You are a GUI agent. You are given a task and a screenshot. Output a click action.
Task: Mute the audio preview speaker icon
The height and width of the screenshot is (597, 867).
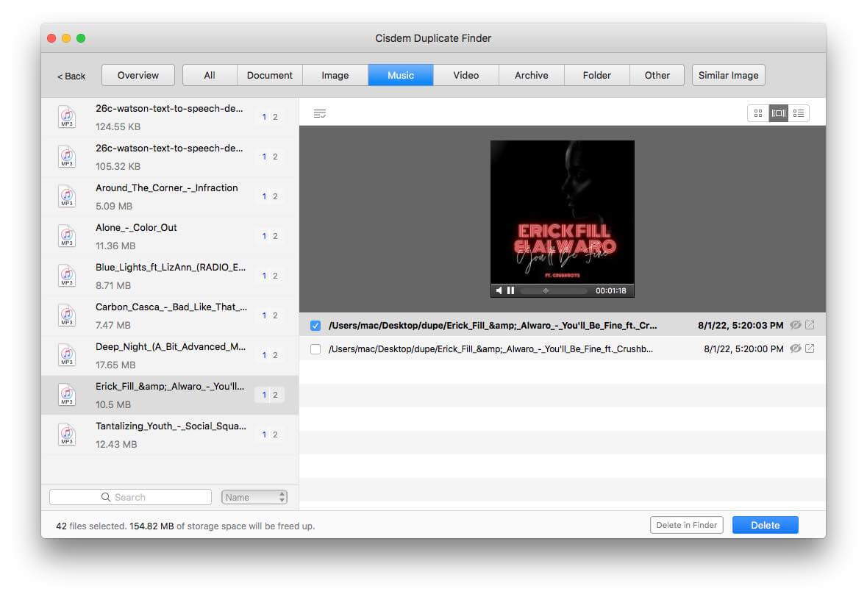pos(499,290)
